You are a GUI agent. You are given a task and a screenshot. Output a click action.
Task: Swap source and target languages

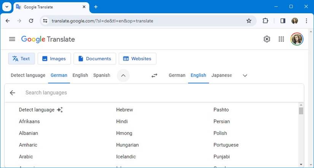click(x=154, y=75)
